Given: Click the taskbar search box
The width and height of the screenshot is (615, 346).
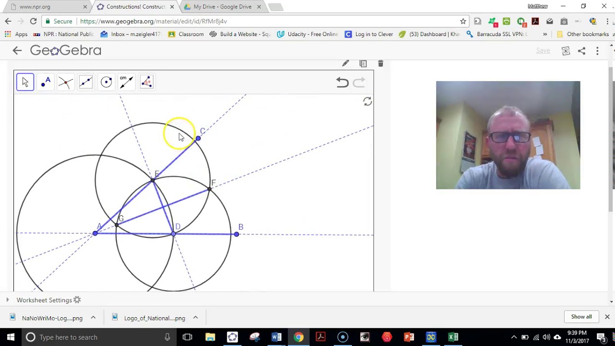Looking at the screenshot, I should point(98,337).
